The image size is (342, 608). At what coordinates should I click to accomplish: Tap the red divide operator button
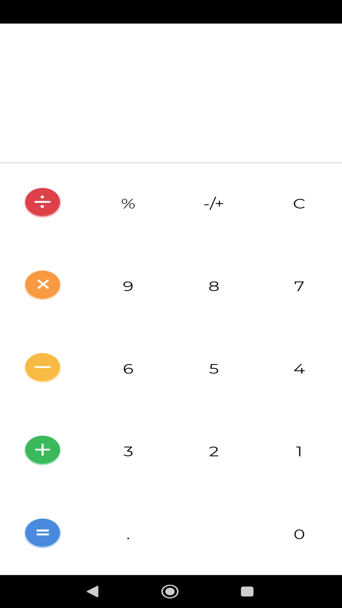(x=43, y=202)
